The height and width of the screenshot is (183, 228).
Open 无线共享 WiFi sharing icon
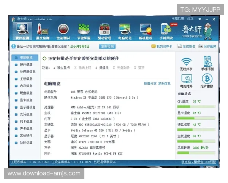186,64
